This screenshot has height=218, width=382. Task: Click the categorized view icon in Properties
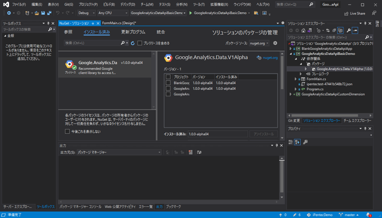point(290,142)
